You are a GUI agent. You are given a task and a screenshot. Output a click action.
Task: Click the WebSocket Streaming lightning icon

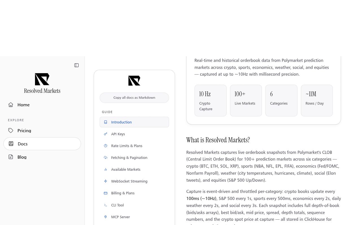tap(106, 181)
